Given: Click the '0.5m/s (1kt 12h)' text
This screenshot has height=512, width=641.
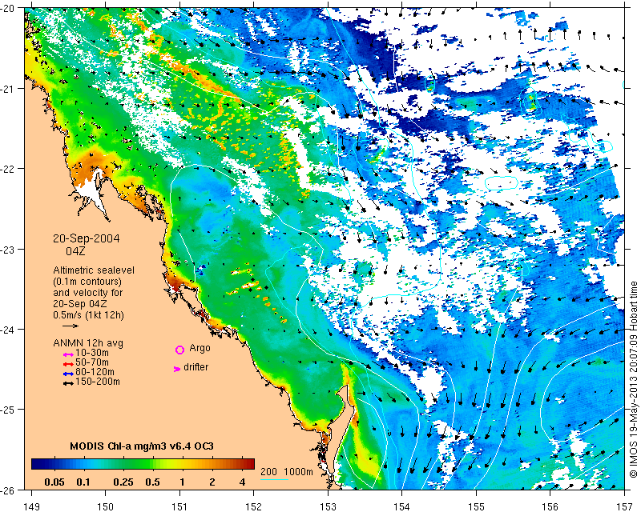Looking at the screenshot, I should pos(88,315).
